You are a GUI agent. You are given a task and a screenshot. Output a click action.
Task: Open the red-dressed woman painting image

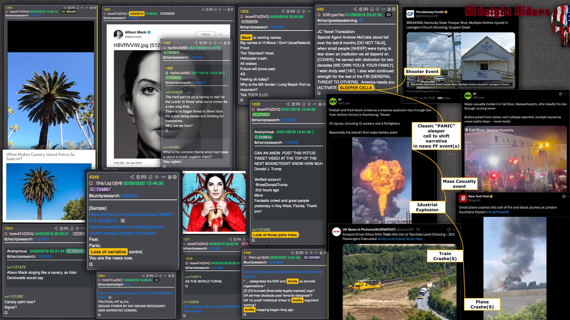(214, 202)
